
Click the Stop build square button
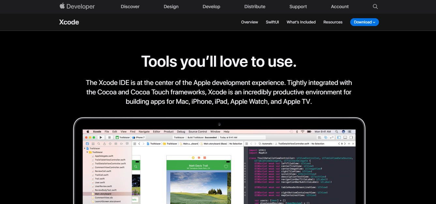click(x=110, y=138)
